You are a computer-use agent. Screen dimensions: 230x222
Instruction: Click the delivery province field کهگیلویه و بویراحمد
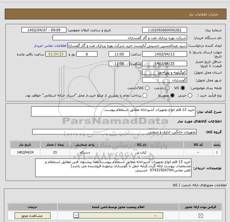(x=164, y=72)
